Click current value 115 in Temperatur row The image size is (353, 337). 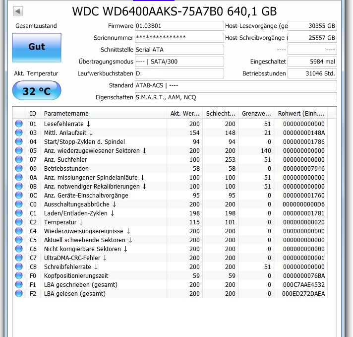(x=194, y=222)
